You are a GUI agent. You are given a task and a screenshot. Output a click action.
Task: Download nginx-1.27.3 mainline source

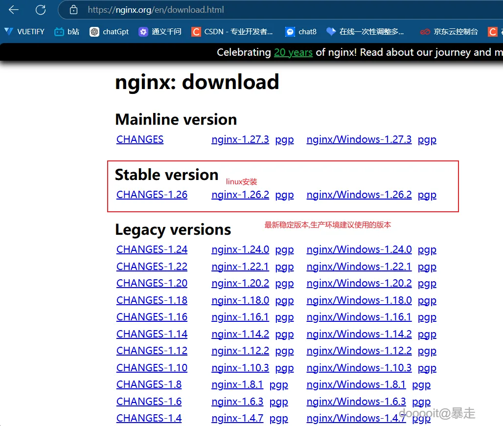coord(240,139)
